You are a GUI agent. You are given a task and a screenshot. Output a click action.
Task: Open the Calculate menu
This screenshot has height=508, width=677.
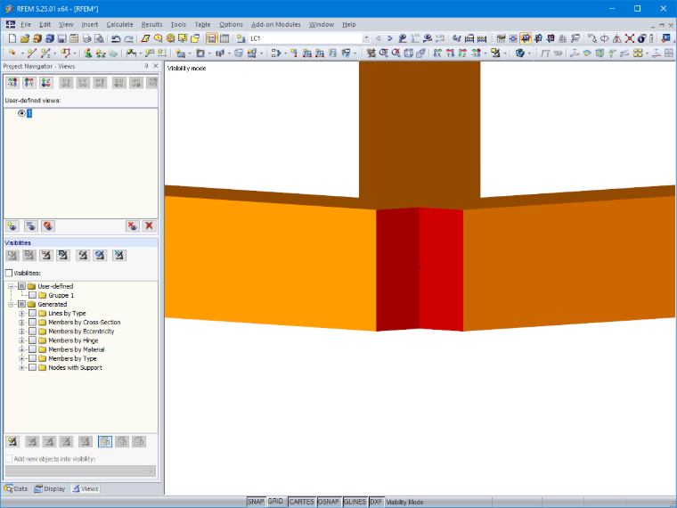[x=119, y=25]
